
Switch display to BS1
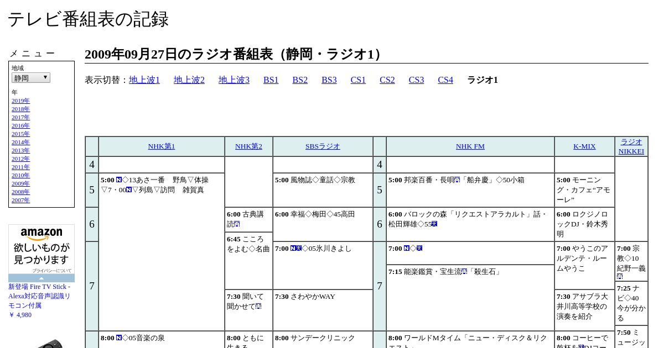pyautogui.click(x=271, y=80)
